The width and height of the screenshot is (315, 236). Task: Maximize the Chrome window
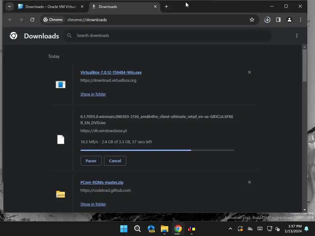pos(286,6)
